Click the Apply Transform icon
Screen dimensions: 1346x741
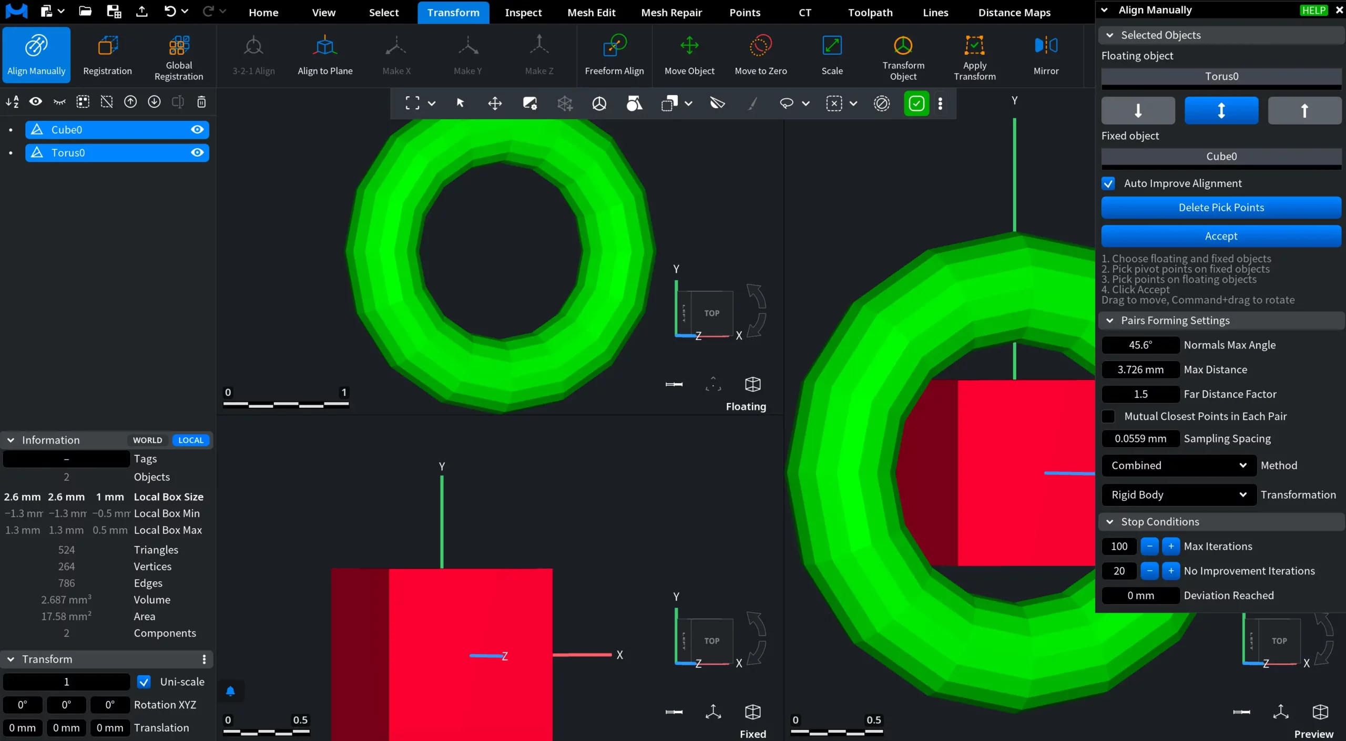pyautogui.click(x=974, y=55)
